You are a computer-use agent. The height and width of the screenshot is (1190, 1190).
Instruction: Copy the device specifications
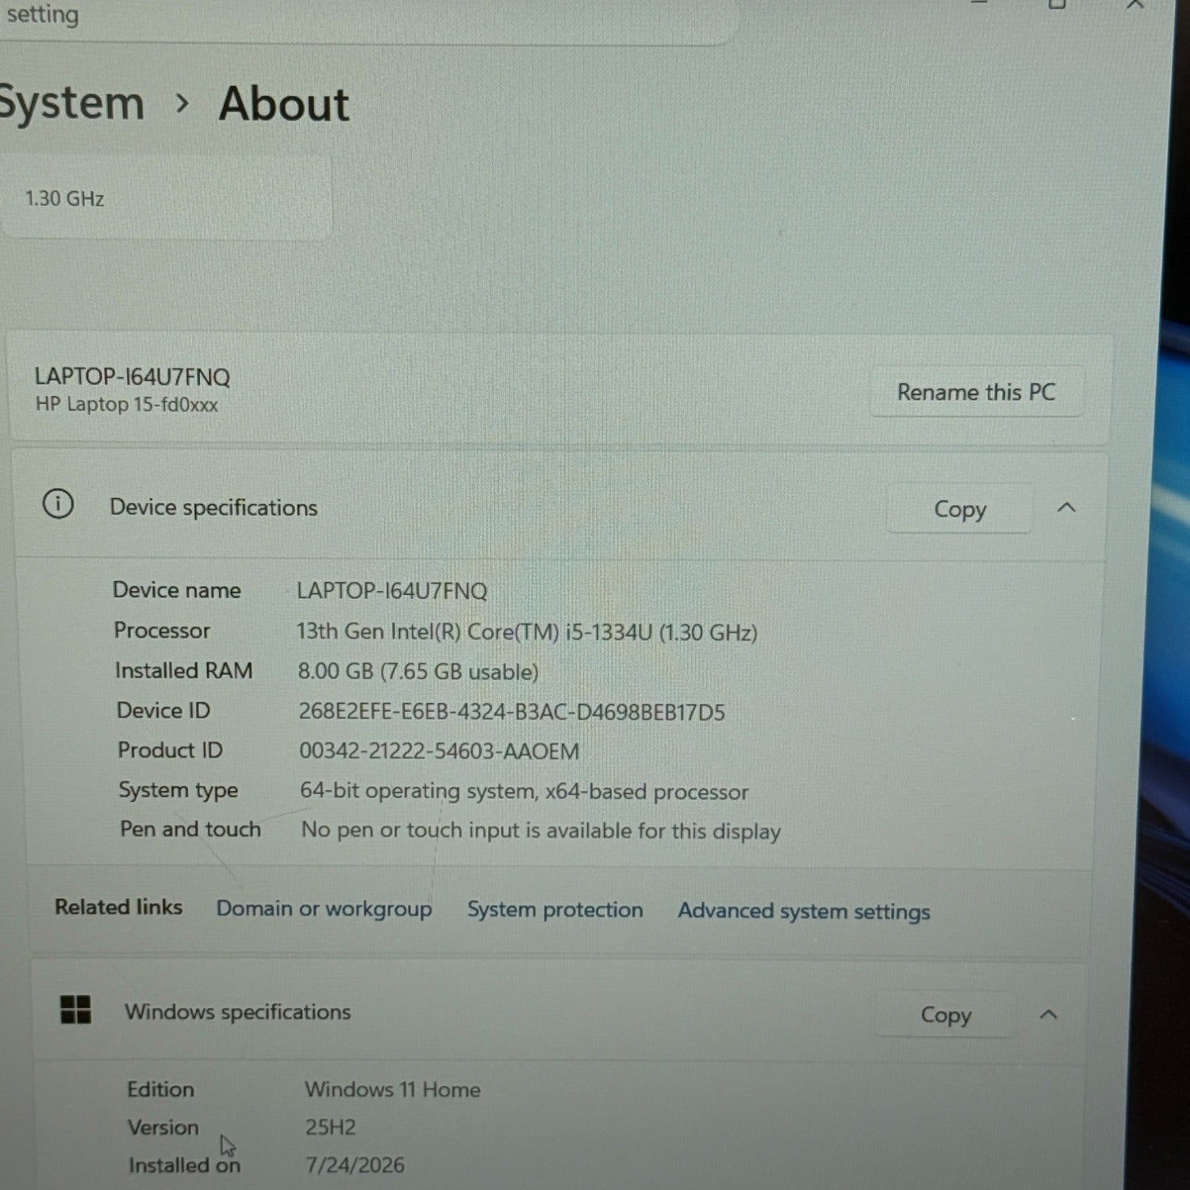tap(959, 509)
